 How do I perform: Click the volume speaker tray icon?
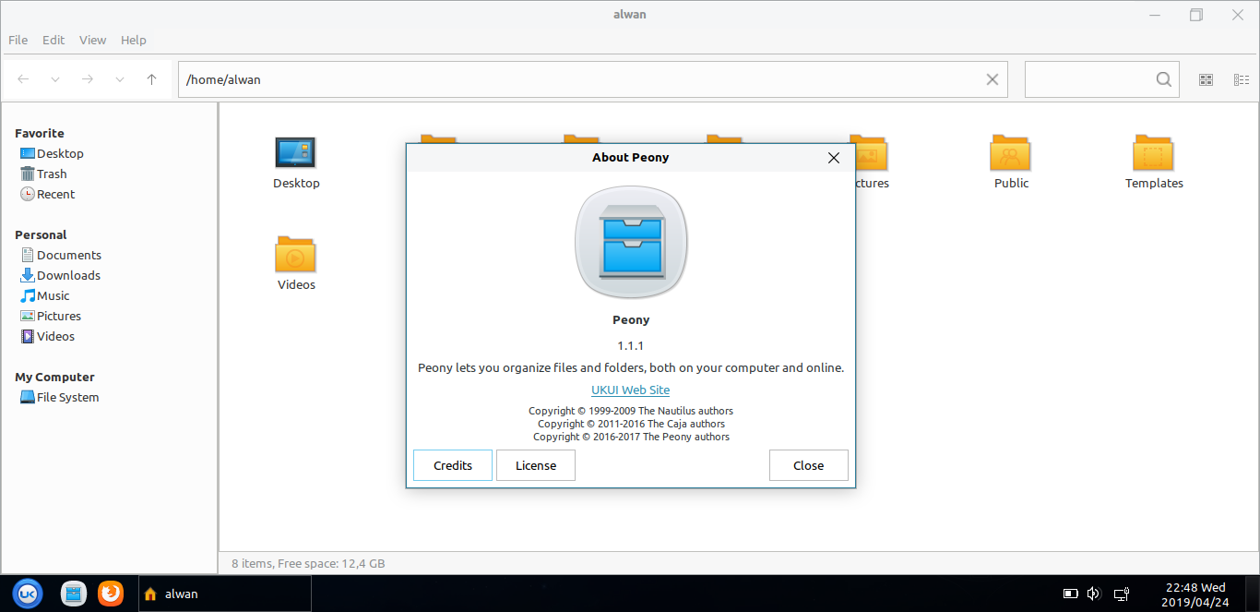click(x=1095, y=594)
